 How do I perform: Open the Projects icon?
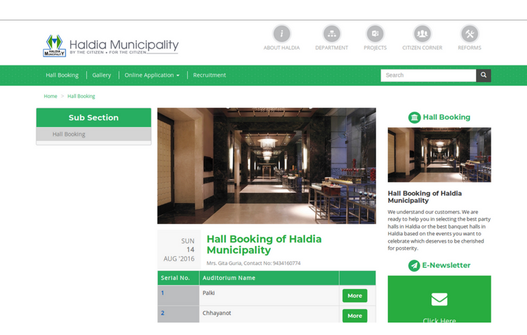click(375, 34)
